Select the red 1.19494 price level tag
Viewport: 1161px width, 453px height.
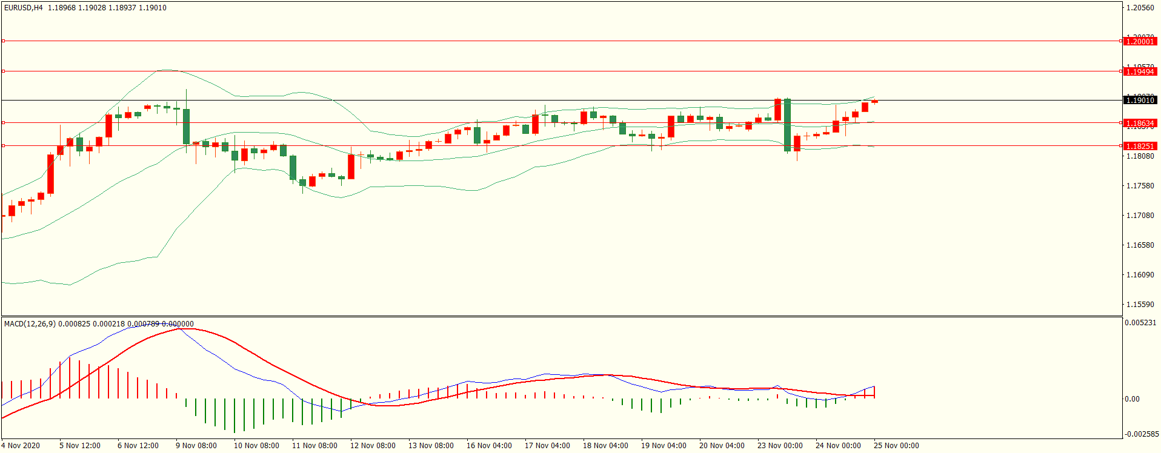(x=1140, y=71)
